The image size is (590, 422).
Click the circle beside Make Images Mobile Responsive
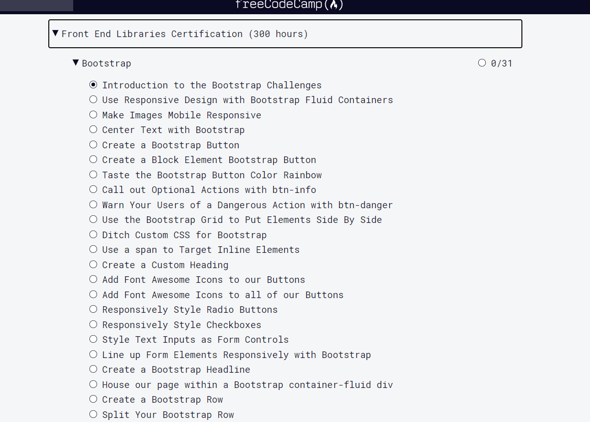[x=94, y=114]
